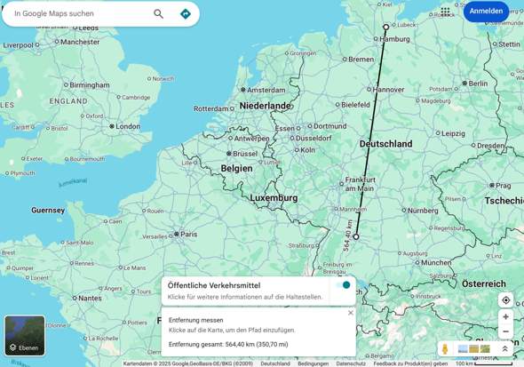The height and width of the screenshot is (367, 524).
Task: Select the Street View Pegman
Action: click(445, 349)
